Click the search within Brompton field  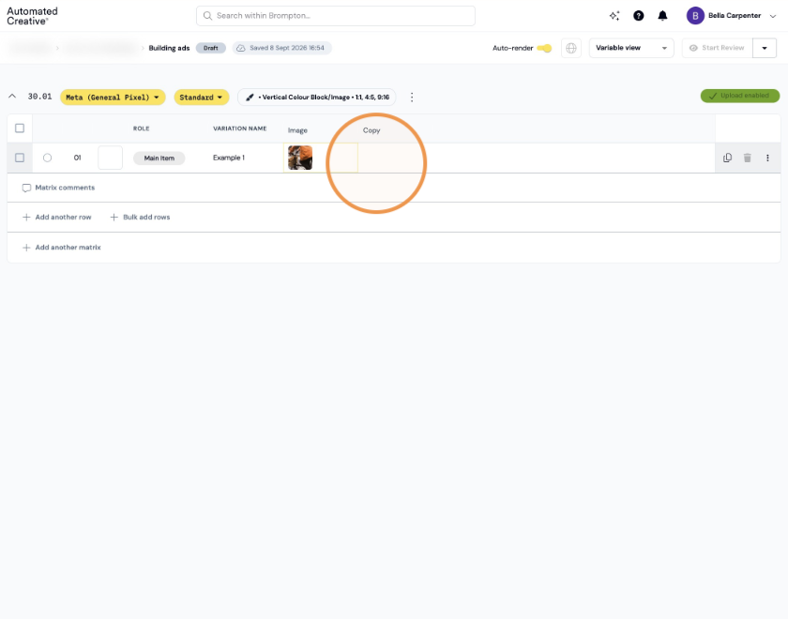tap(336, 16)
